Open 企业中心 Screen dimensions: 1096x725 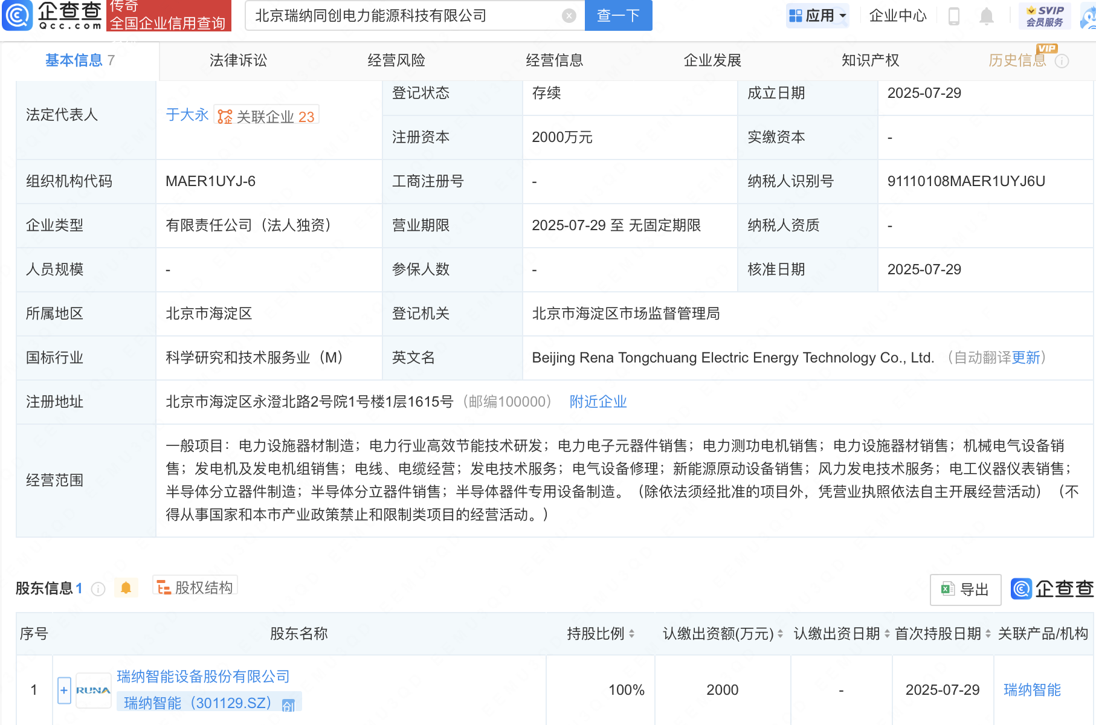point(897,16)
